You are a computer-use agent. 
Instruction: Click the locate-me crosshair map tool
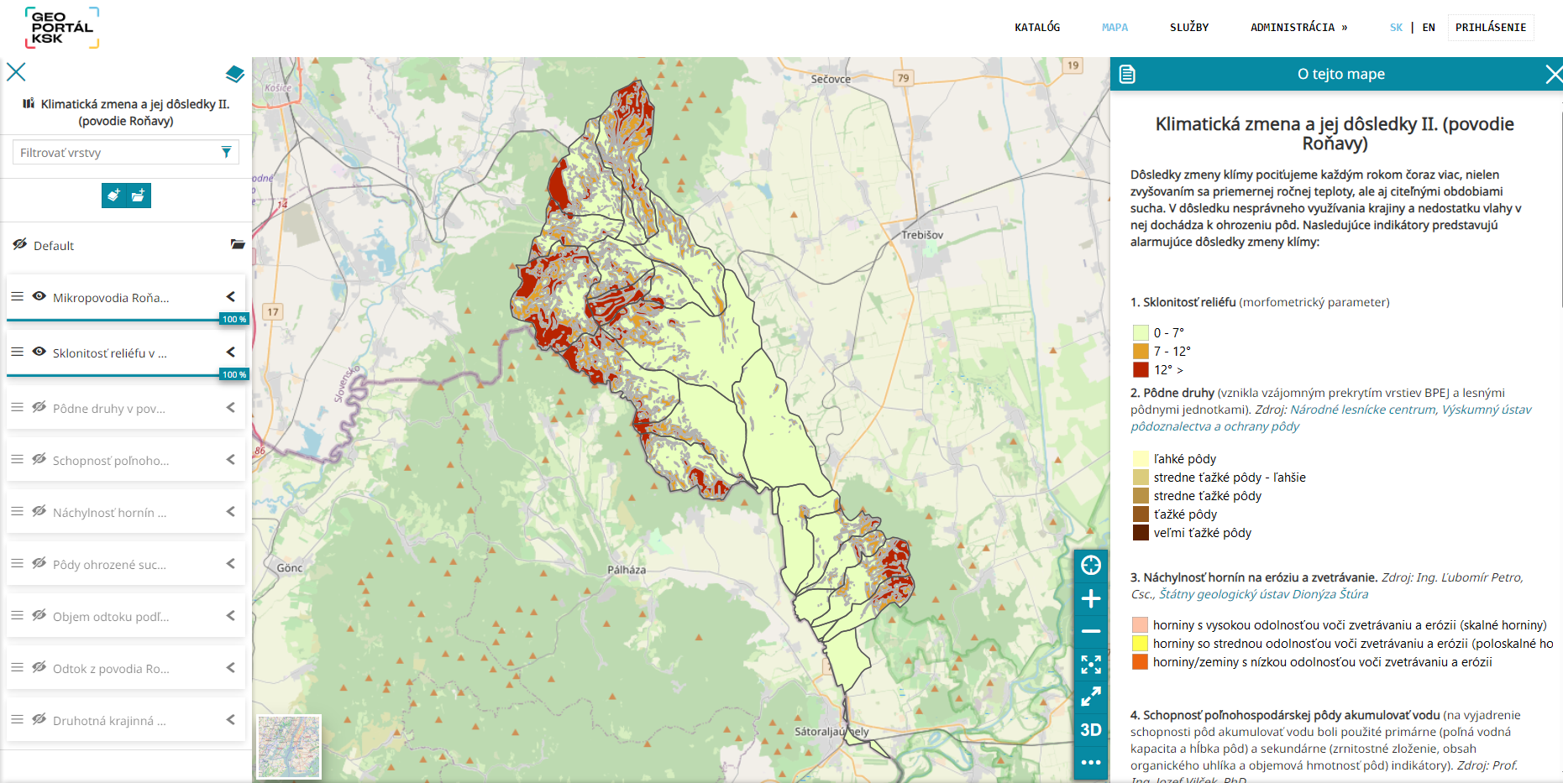(1090, 566)
